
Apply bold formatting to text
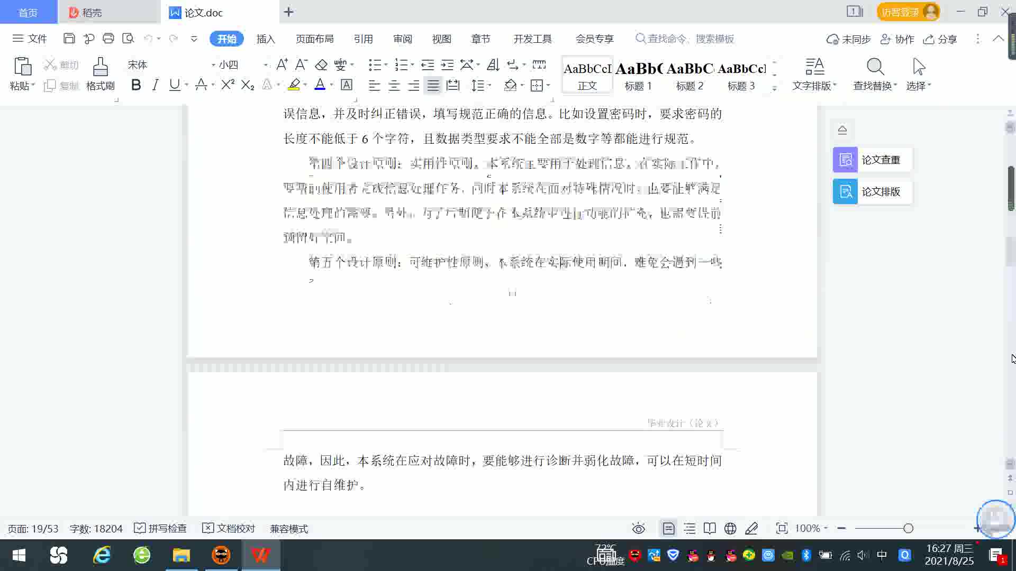(136, 85)
